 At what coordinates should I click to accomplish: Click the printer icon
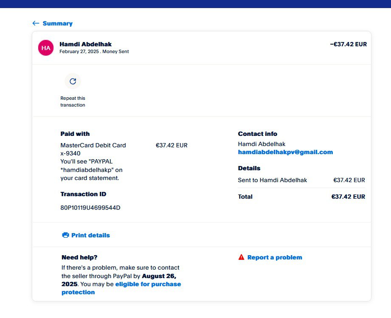(65, 235)
